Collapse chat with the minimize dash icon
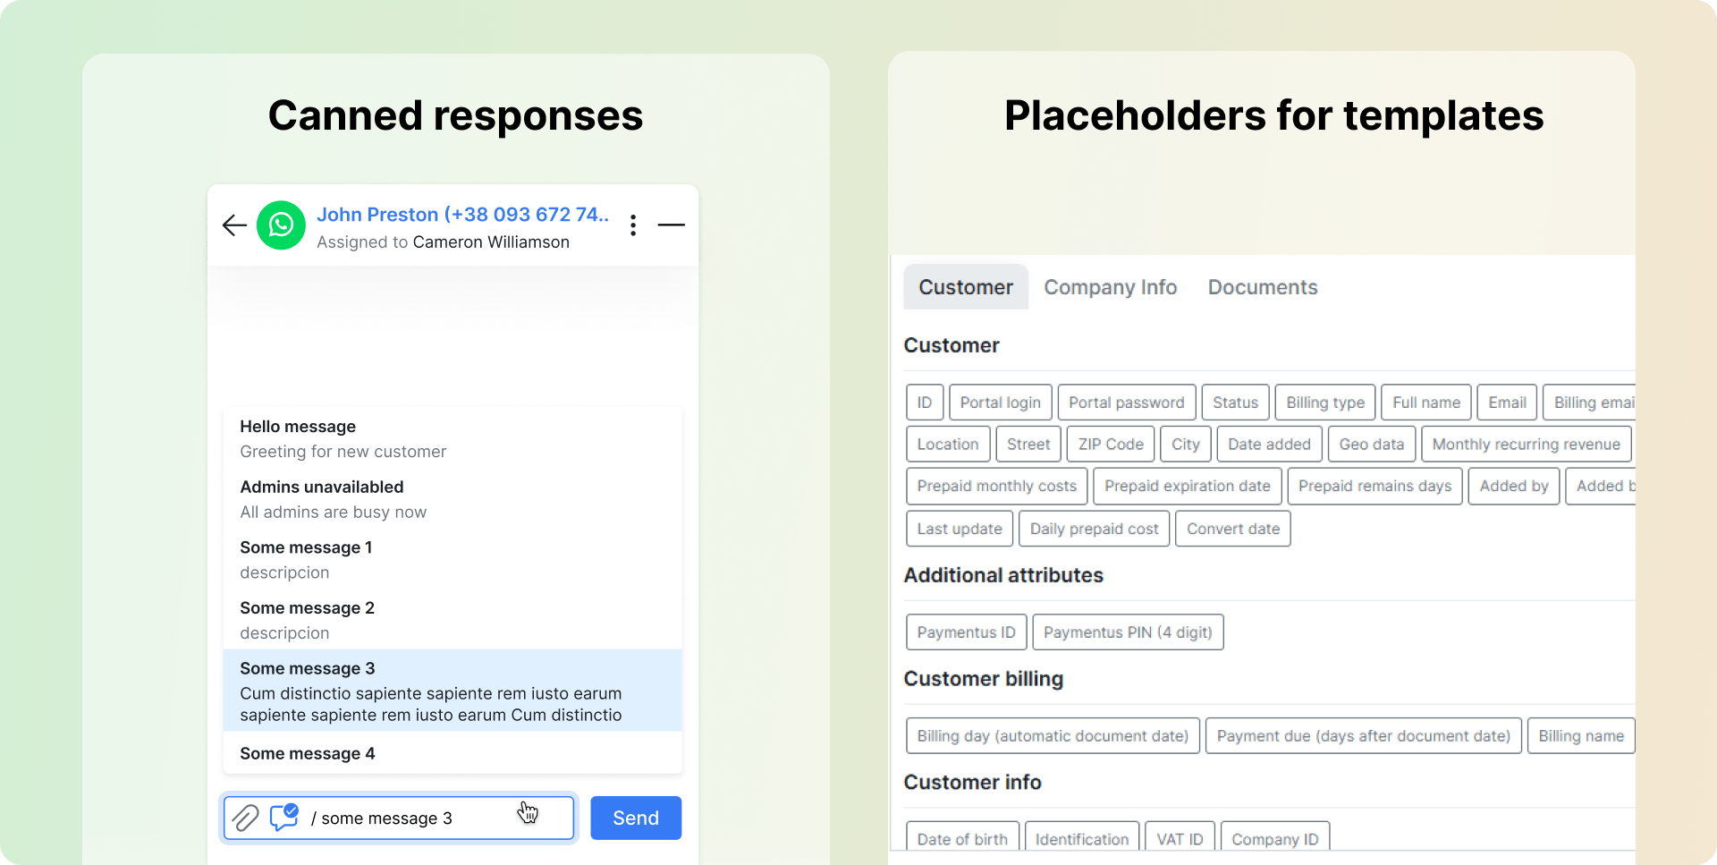Viewport: 1717px width, 865px height. 672,225
